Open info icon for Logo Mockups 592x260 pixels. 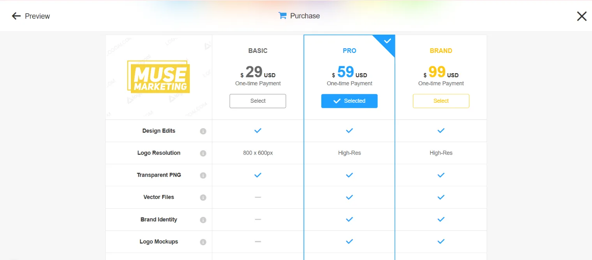coord(203,242)
